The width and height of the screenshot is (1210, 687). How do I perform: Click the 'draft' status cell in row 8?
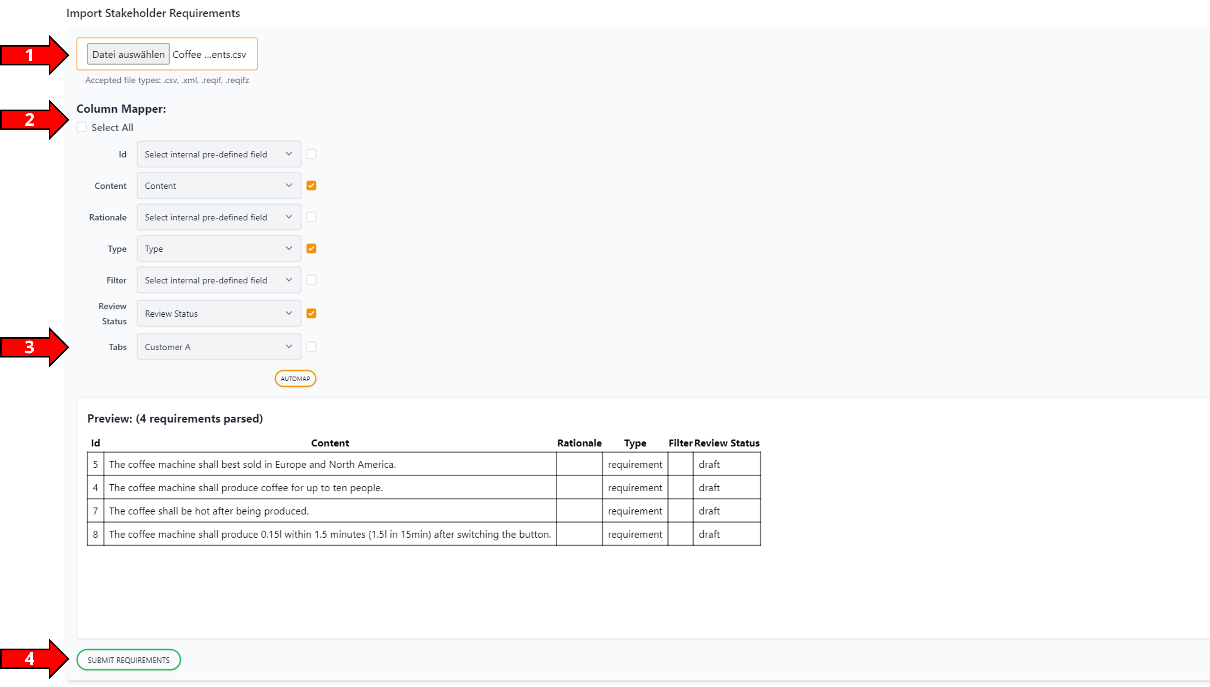pyautogui.click(x=726, y=534)
